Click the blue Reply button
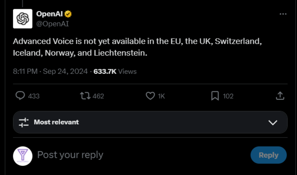 tap(269, 155)
